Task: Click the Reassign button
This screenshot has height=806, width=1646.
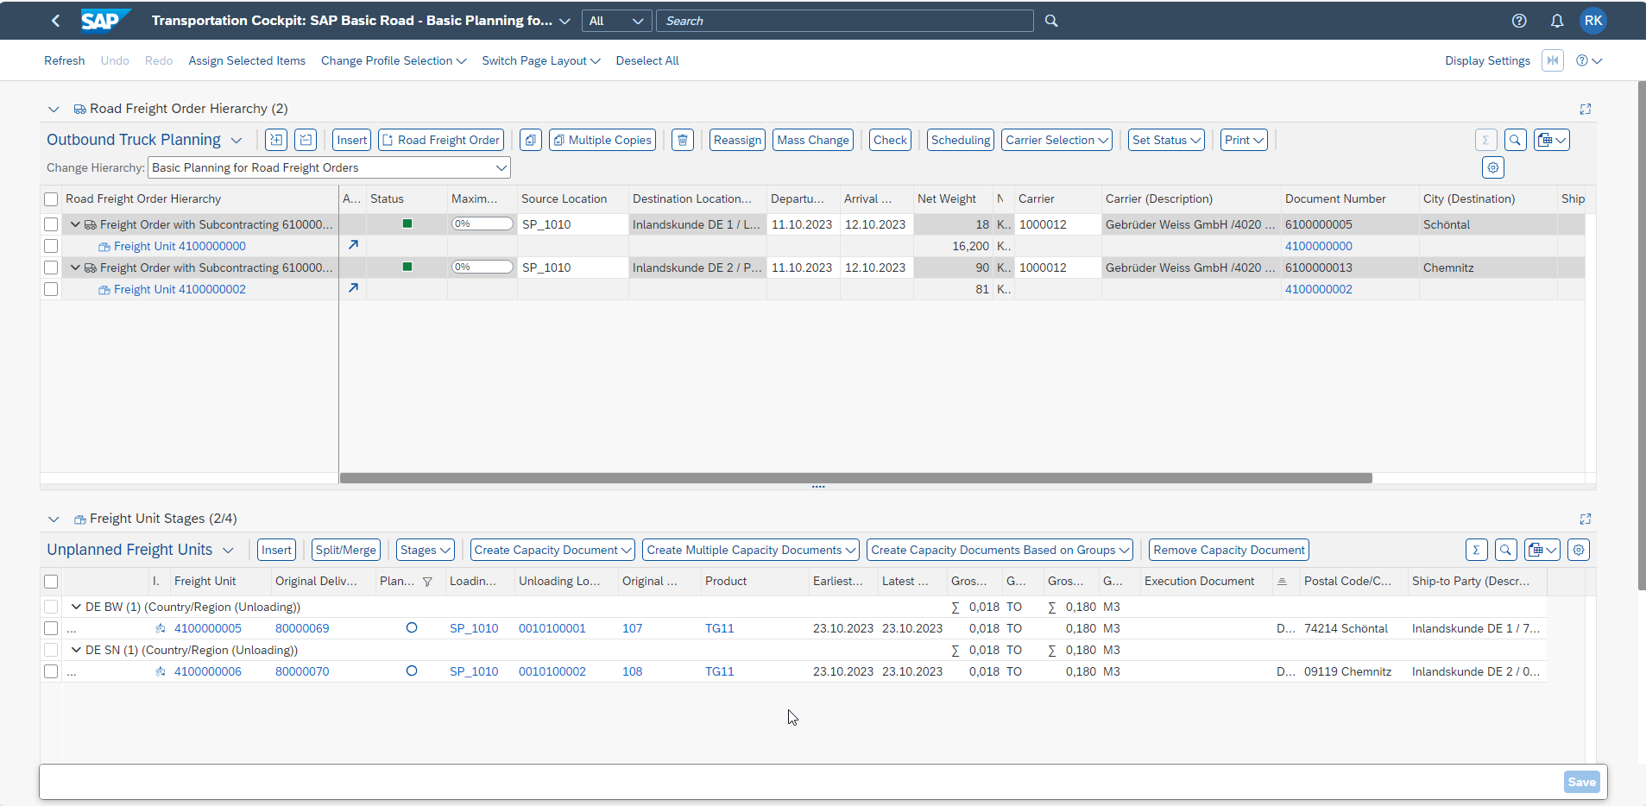Action: [x=736, y=139]
